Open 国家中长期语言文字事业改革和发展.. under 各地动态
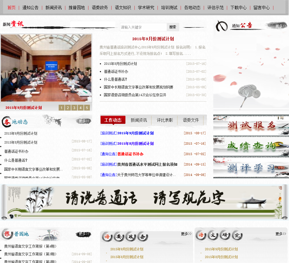Viewport: 289px width, 263px height. point(33,169)
